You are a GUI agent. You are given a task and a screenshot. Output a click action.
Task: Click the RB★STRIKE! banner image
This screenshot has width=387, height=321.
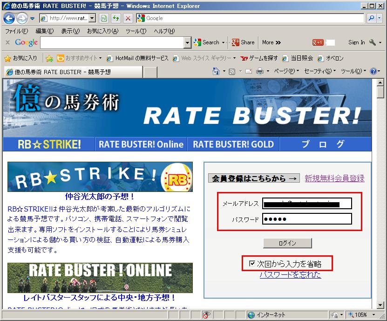[x=100, y=177]
